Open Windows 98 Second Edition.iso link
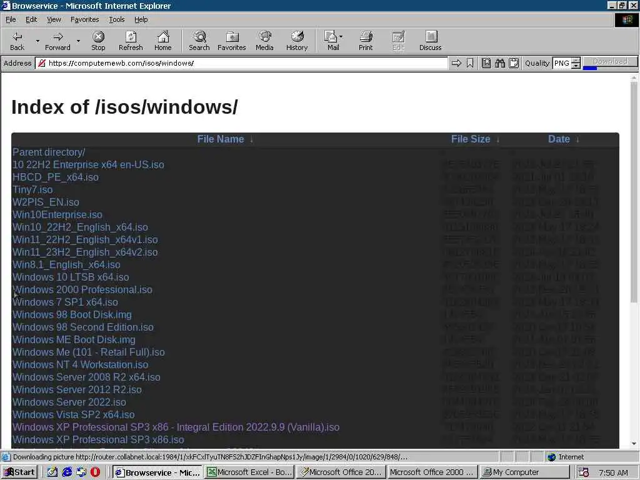The image size is (640, 480). click(83, 327)
